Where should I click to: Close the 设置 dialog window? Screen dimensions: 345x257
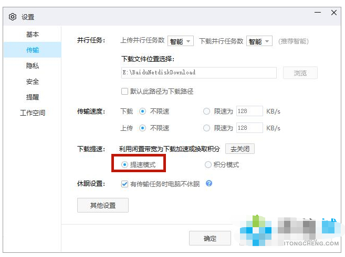(334, 13)
